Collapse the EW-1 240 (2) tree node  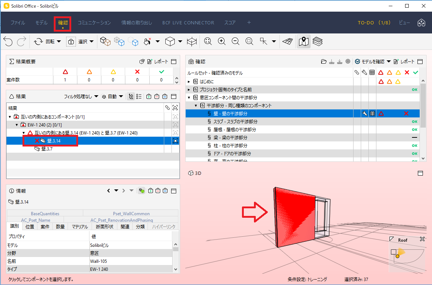pyautogui.click(x=17, y=125)
